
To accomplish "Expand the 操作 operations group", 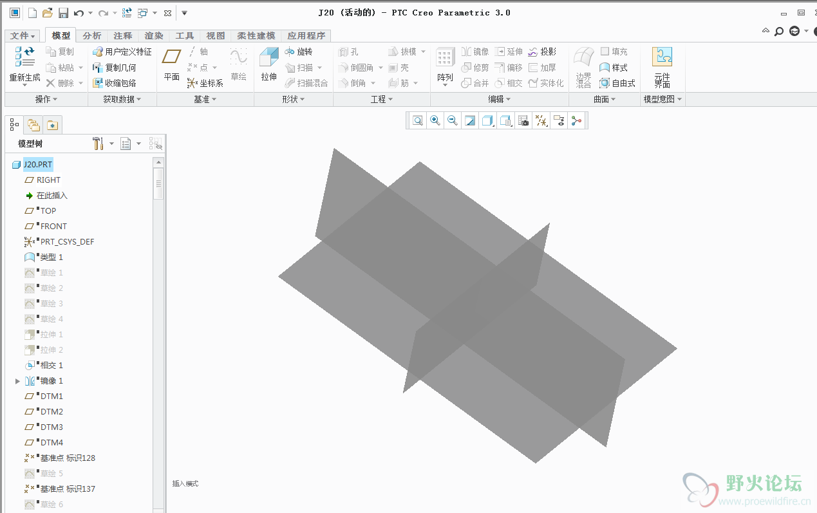I will (x=46, y=99).
